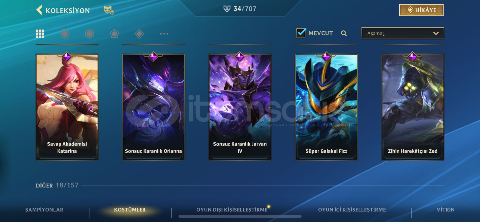Expand the Aşama sort dropdown
The image size is (480, 222).
pos(403,33)
